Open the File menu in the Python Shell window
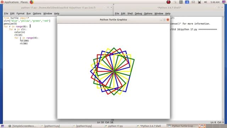The width and height of the screenshot is (227, 128). click(117, 14)
